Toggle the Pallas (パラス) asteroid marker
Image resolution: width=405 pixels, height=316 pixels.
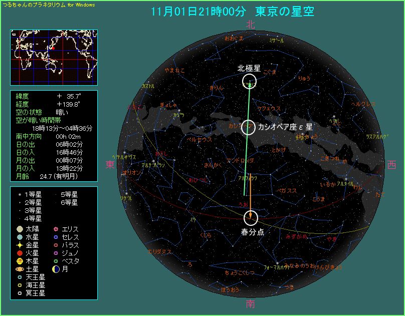(x=56, y=245)
